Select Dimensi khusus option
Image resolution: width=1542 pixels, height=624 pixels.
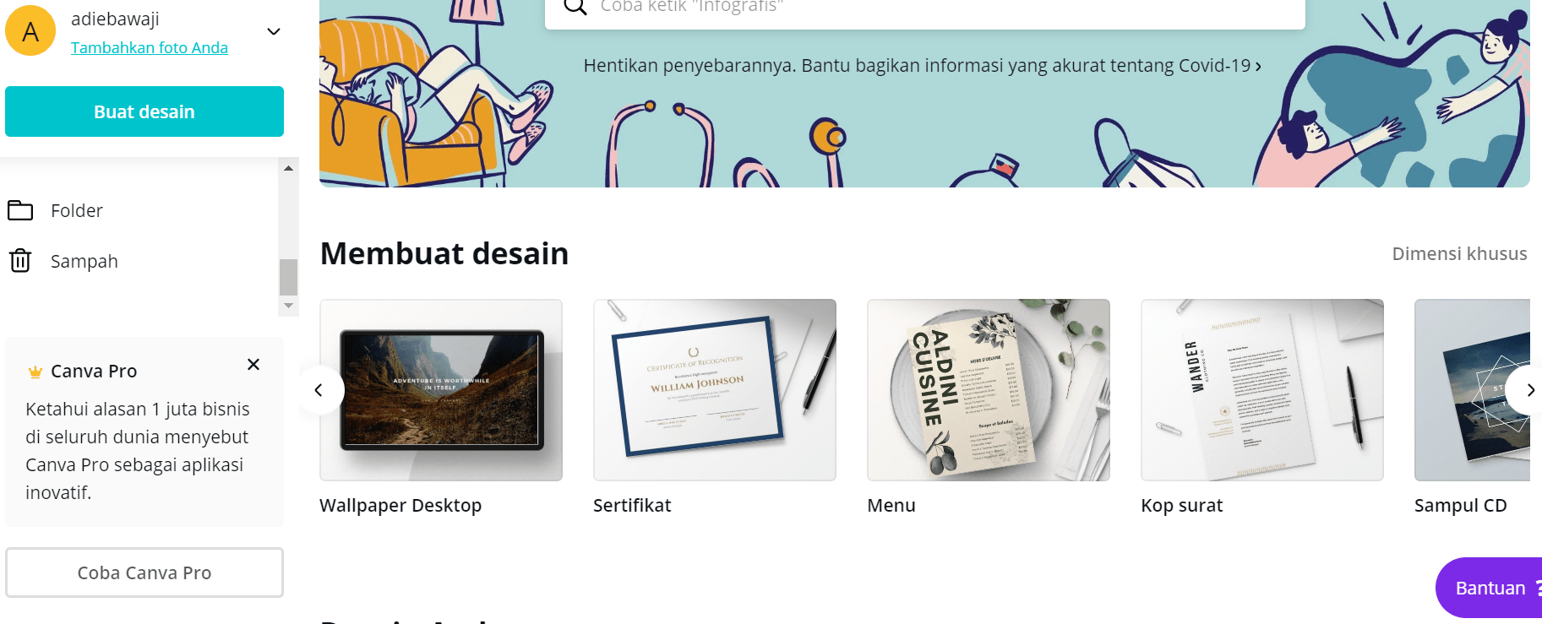1459,254
